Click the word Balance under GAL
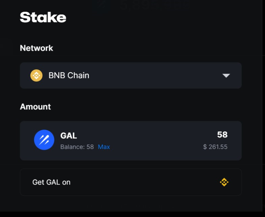The width and height of the screenshot is (265, 217). tap(72, 147)
